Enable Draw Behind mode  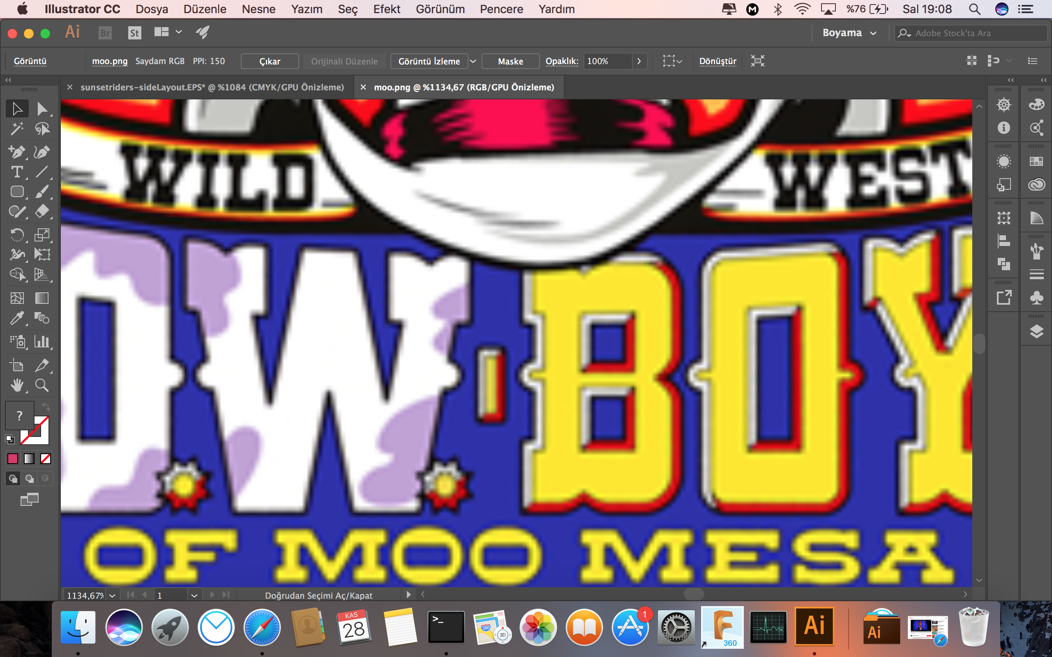click(29, 479)
